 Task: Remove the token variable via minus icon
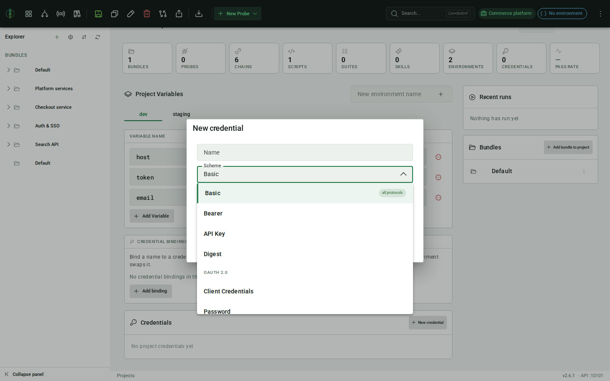click(438, 177)
